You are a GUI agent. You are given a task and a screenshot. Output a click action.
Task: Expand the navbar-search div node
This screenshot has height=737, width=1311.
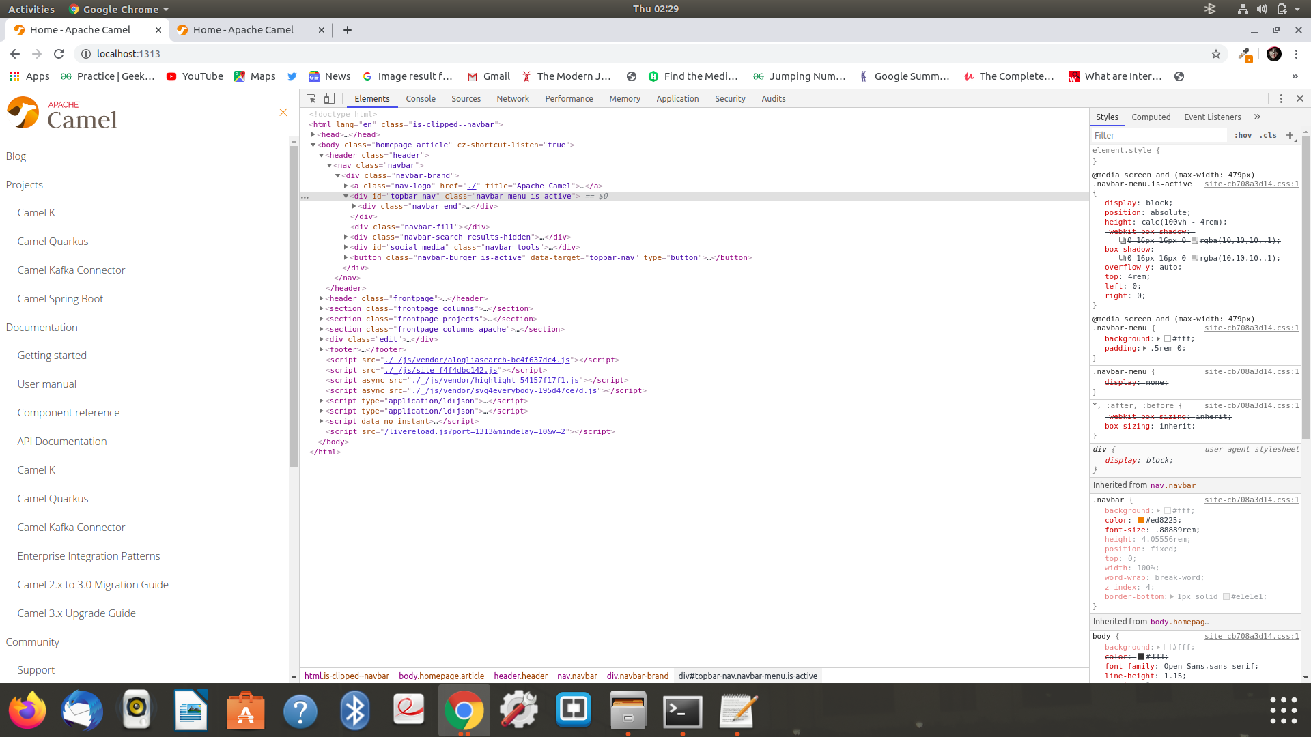coord(346,237)
